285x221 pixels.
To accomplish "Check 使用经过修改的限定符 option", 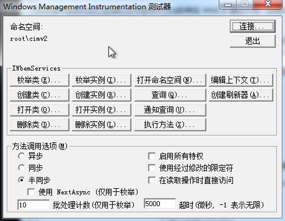I will point(152,168).
